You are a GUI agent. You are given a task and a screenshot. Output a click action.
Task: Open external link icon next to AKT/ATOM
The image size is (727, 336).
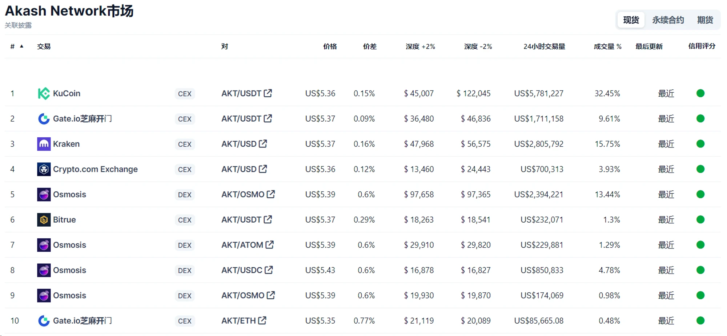269,244
